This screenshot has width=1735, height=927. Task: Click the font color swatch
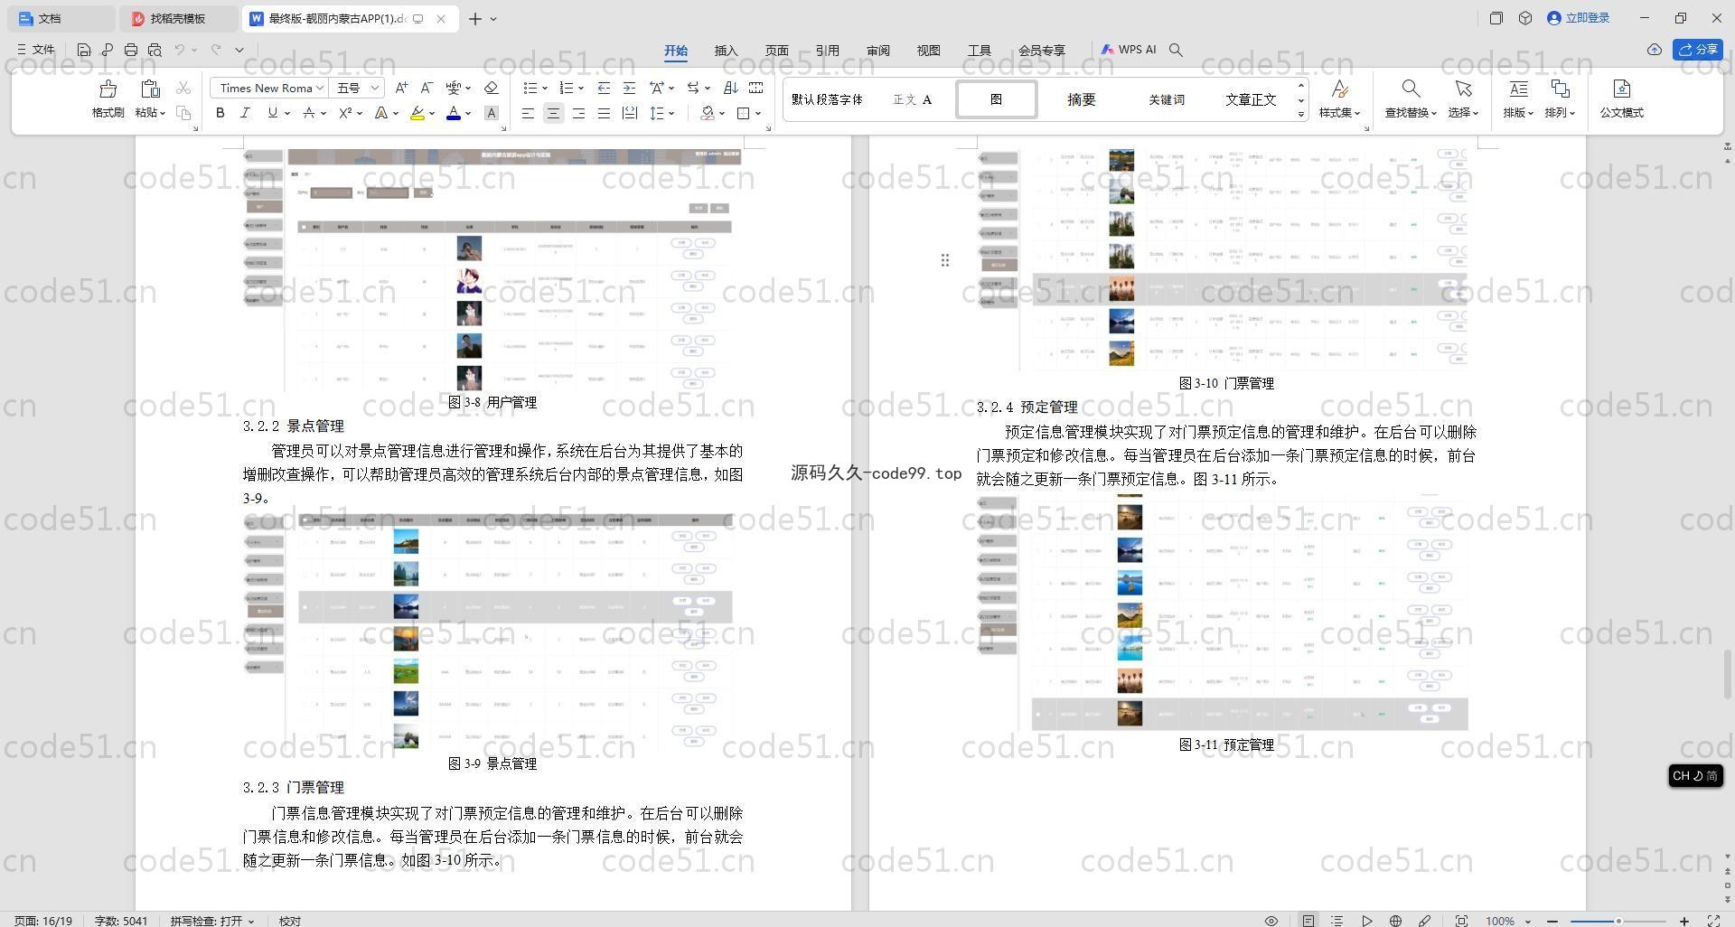(x=454, y=114)
